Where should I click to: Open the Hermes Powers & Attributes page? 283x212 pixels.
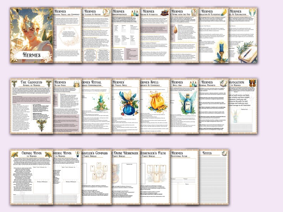(x=155, y=35)
